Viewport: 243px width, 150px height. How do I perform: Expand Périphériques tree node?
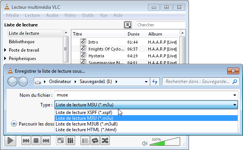(x=5, y=59)
